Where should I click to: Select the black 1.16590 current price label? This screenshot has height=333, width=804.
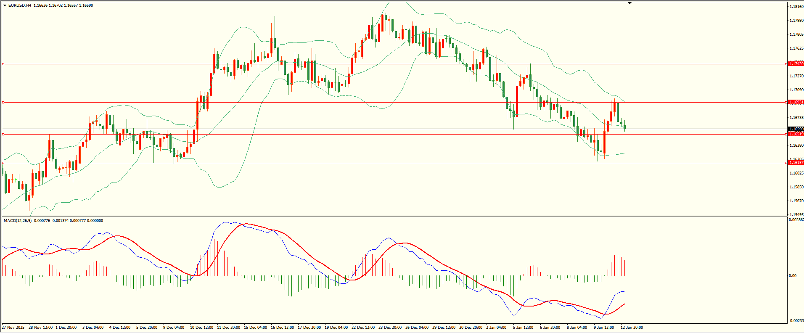[796, 129]
